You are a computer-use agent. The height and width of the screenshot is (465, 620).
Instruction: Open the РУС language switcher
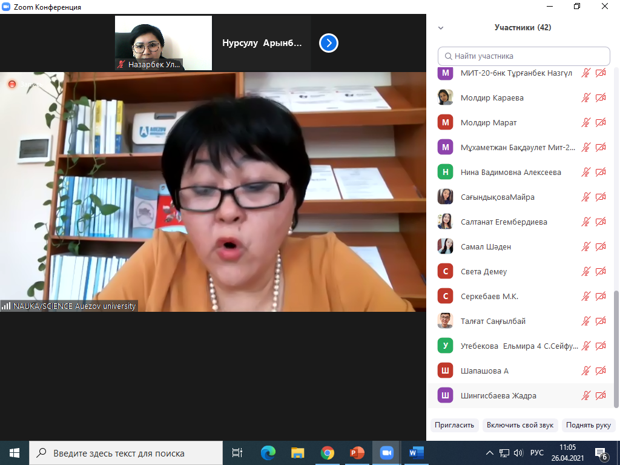click(537, 453)
